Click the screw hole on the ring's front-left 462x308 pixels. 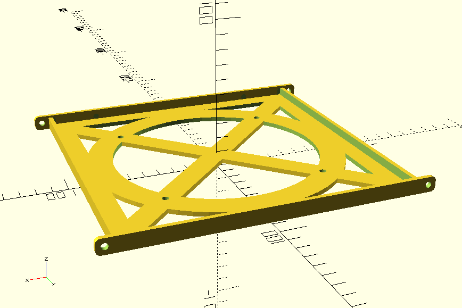[x=165, y=198]
